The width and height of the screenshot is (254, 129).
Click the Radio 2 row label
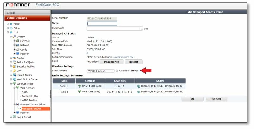point(64,92)
